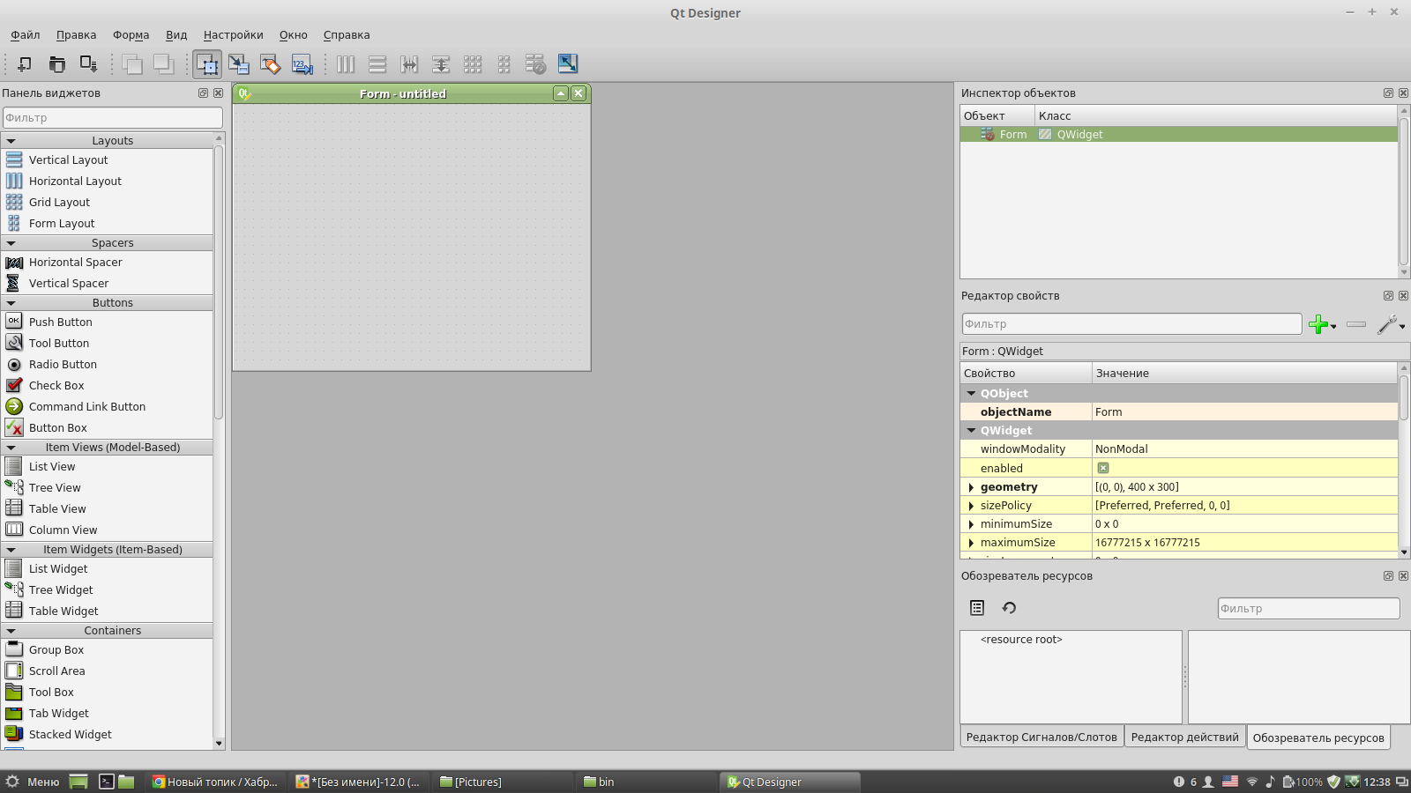Click the reload resources icon
This screenshot has height=793, width=1411.
pos(1009,608)
